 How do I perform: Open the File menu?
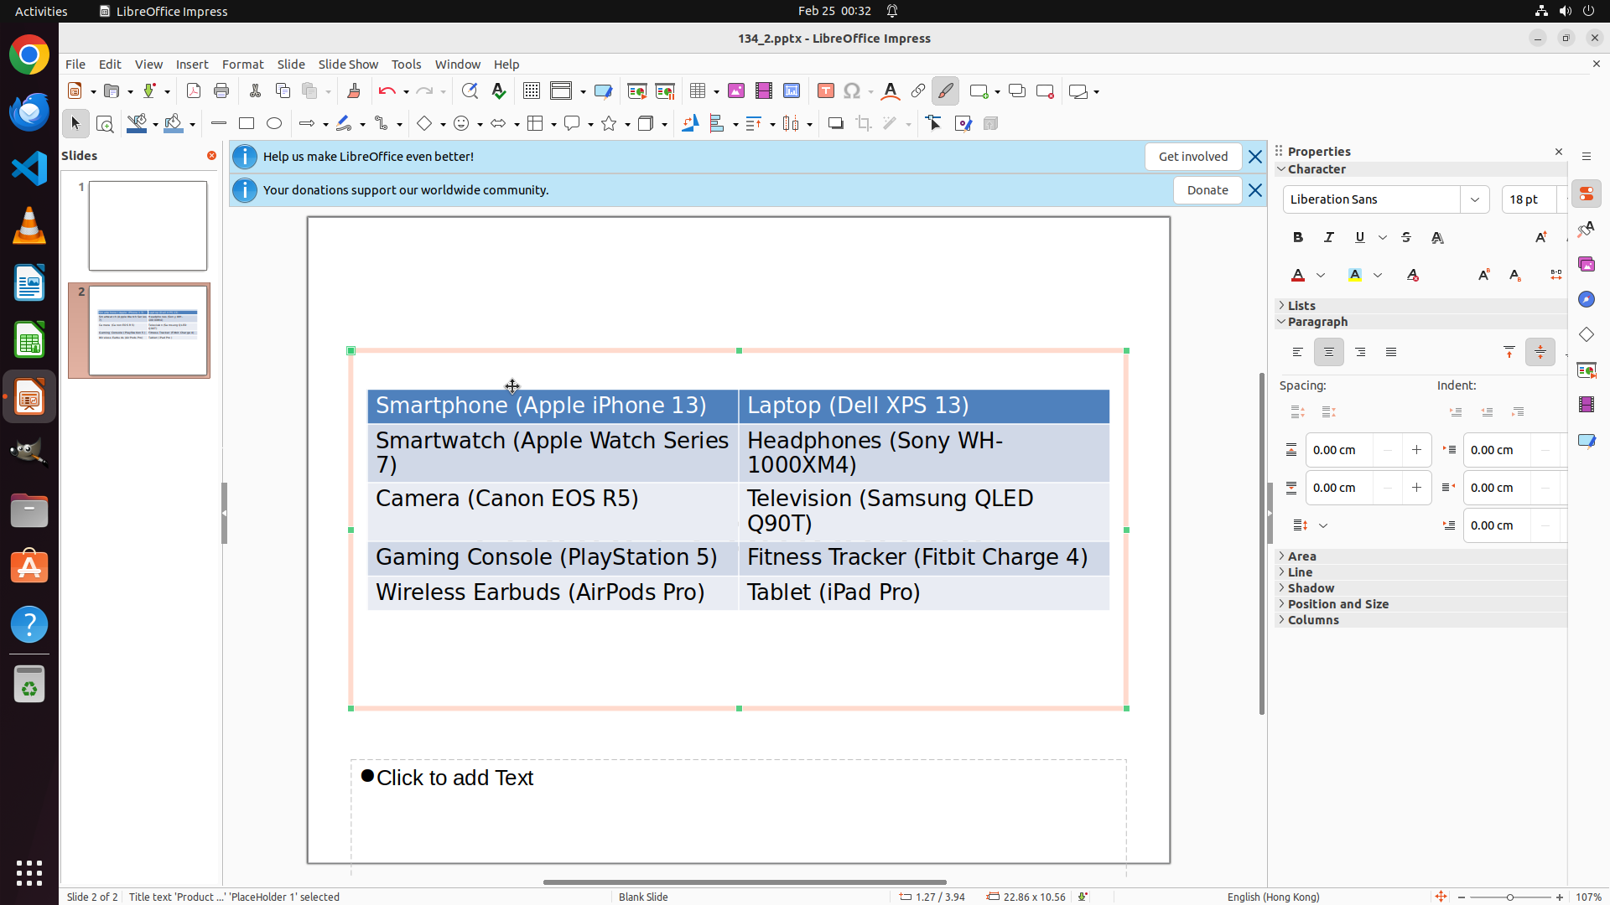(x=75, y=65)
